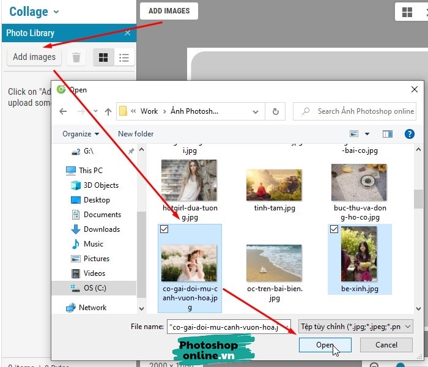Toggle the preview pane icon

(388, 134)
